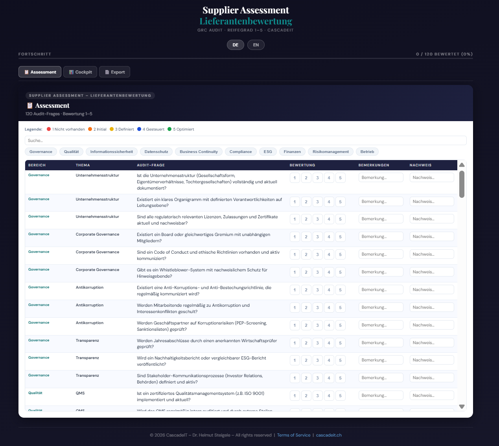499x446 pixels.
Task: Click the THEMA column header
Action: tap(83, 165)
